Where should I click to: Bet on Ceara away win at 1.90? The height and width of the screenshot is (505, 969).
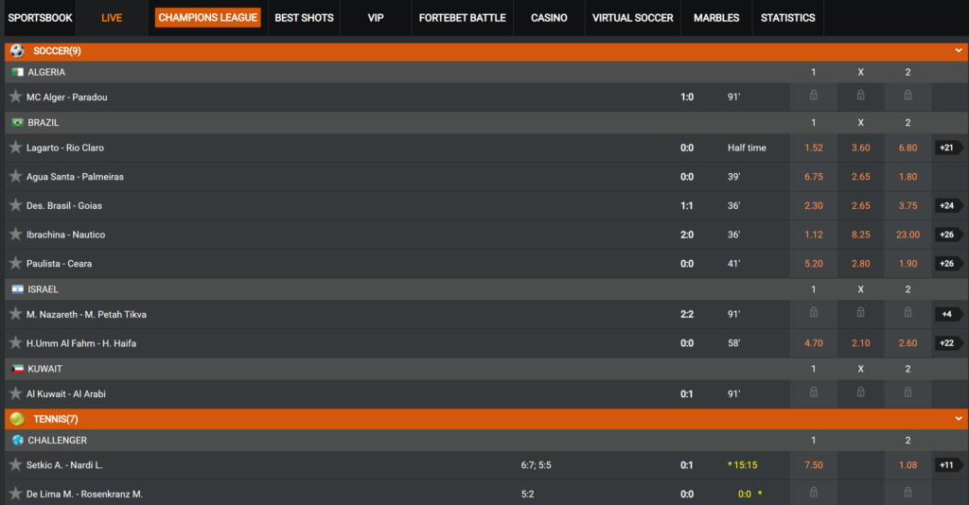[x=907, y=264]
